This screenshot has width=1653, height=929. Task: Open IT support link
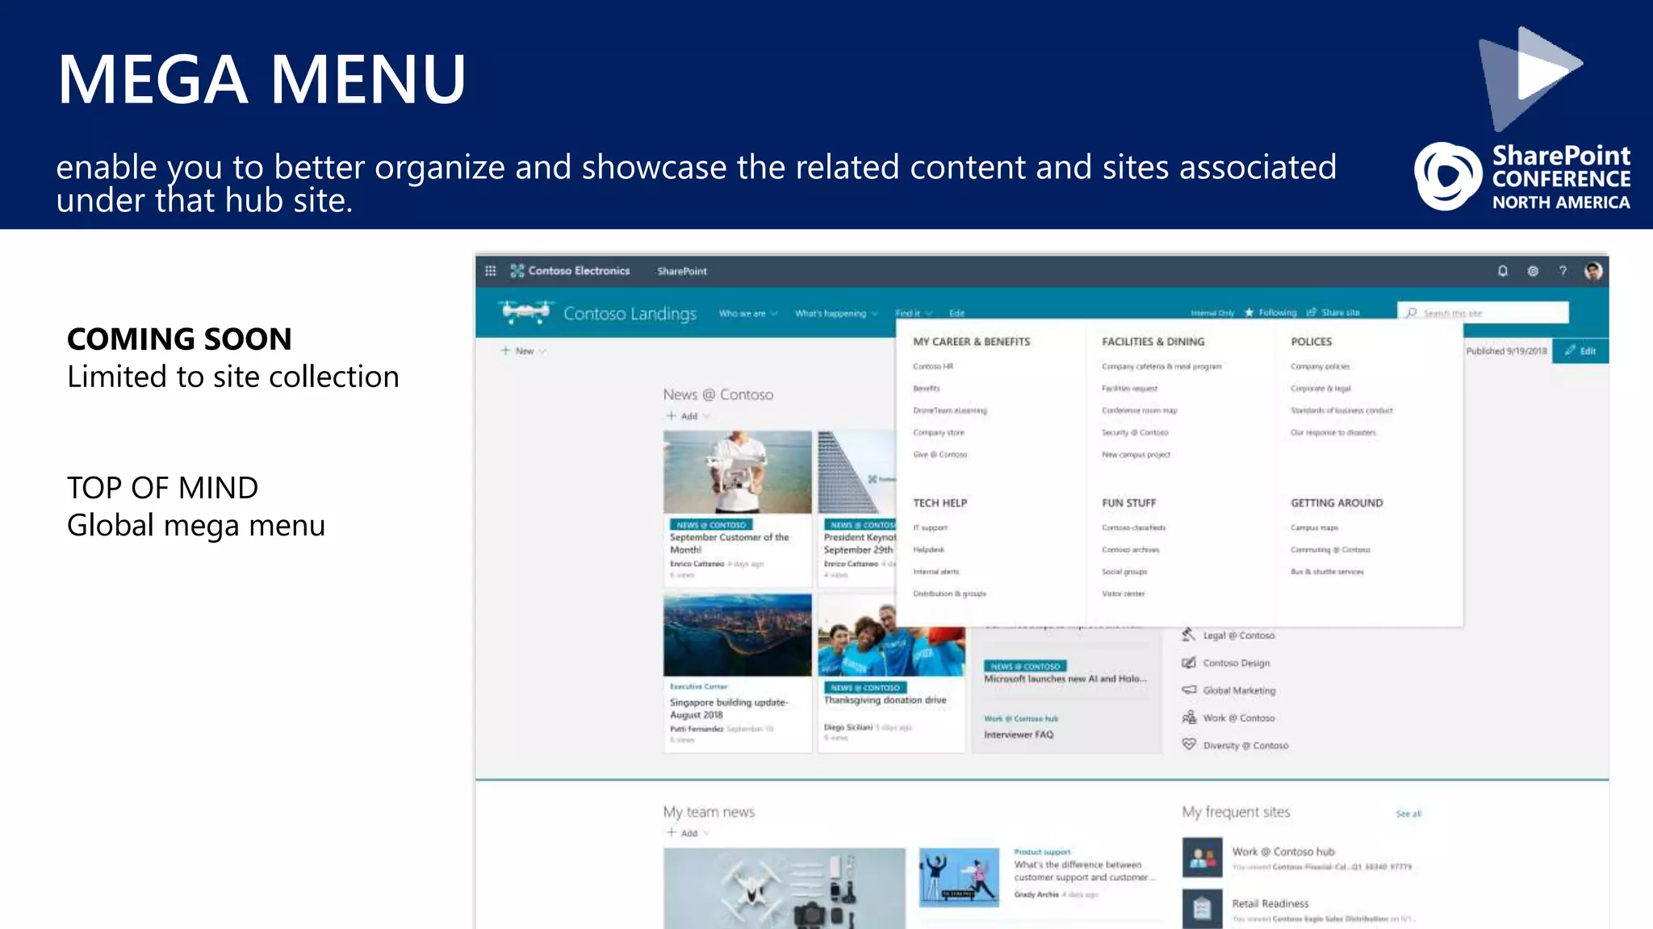pos(930,527)
